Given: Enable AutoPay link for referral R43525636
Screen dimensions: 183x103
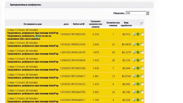Looking at the screenshot, I should (x=33, y=62).
